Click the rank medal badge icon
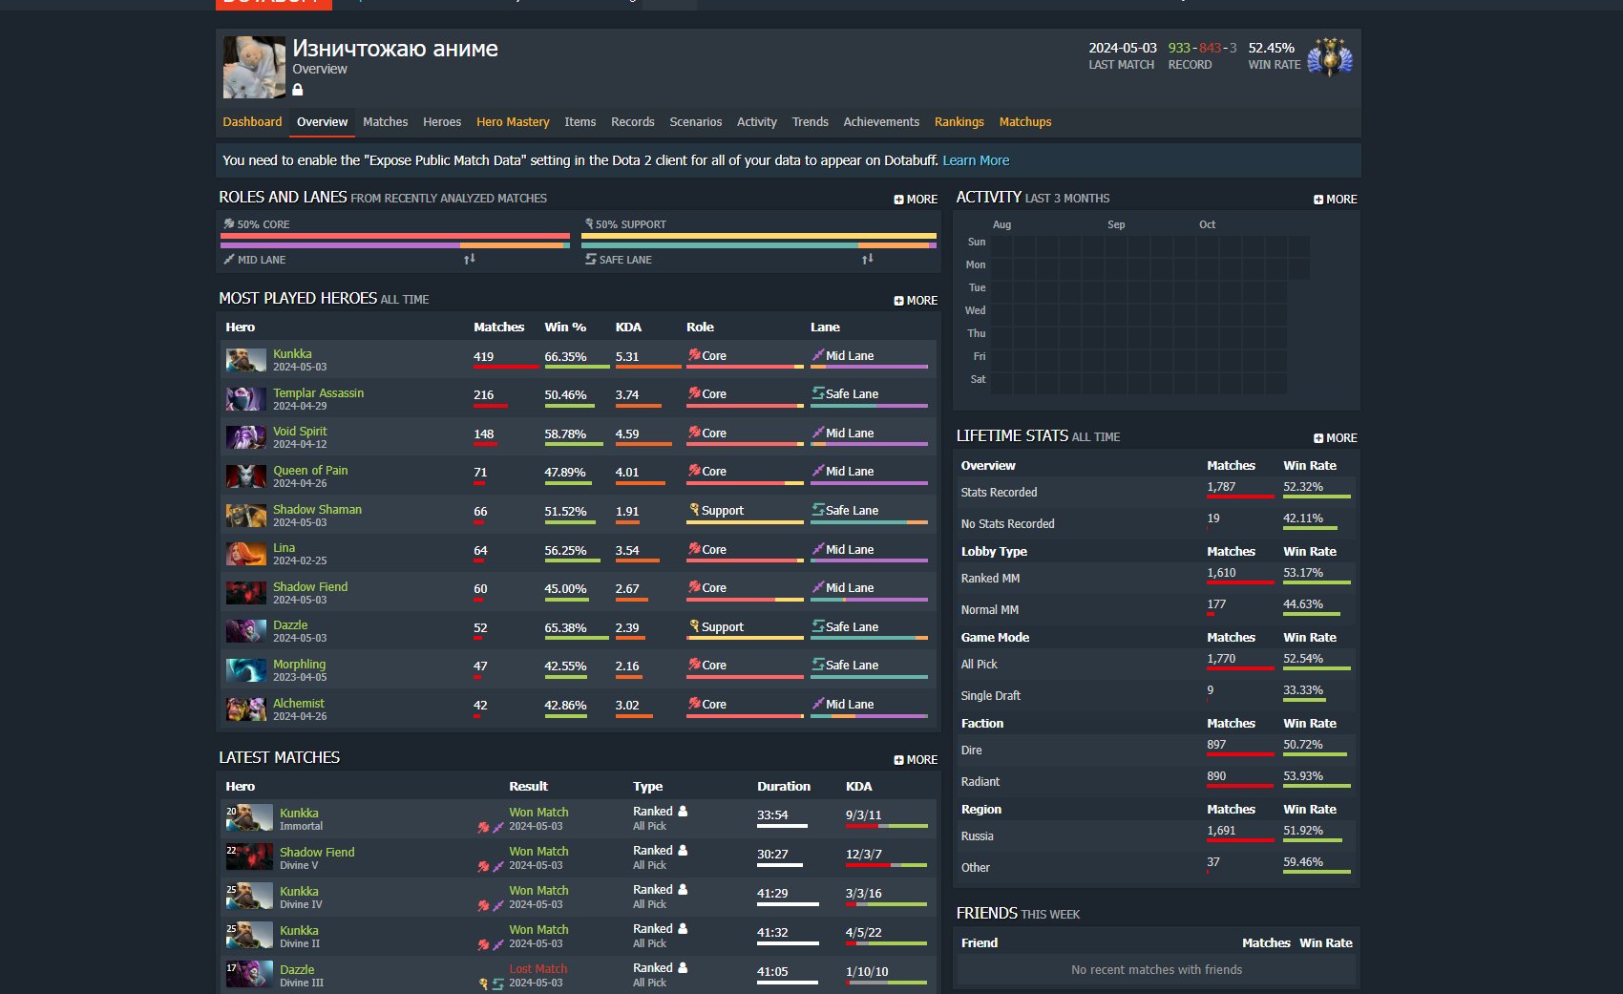 click(1330, 58)
